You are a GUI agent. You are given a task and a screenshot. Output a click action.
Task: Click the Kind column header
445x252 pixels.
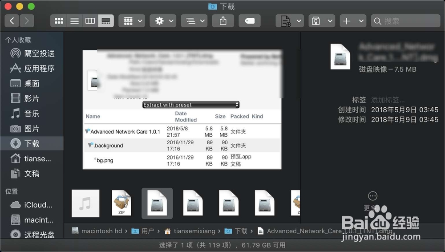(x=257, y=117)
